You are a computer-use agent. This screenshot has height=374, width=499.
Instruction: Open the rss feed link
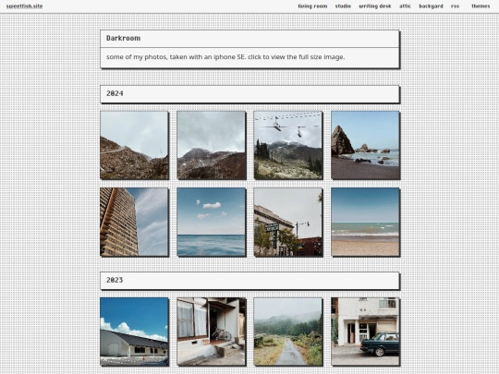(x=455, y=6)
